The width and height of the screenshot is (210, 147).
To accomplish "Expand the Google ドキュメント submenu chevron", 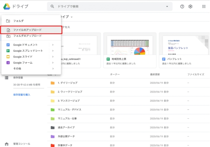I will coord(53,45).
